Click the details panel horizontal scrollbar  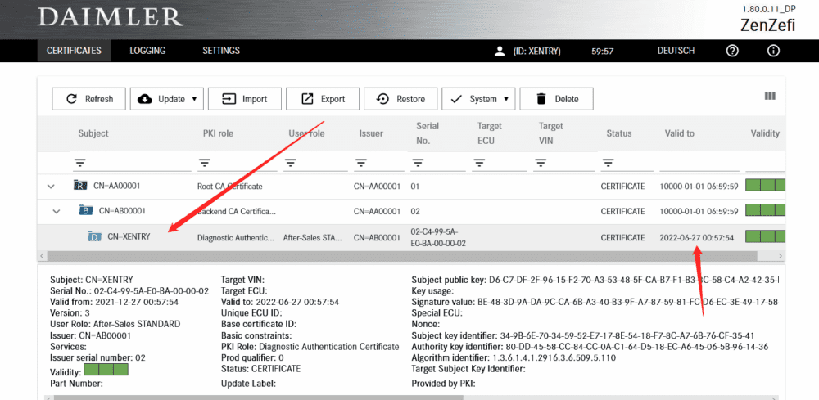click(259, 397)
